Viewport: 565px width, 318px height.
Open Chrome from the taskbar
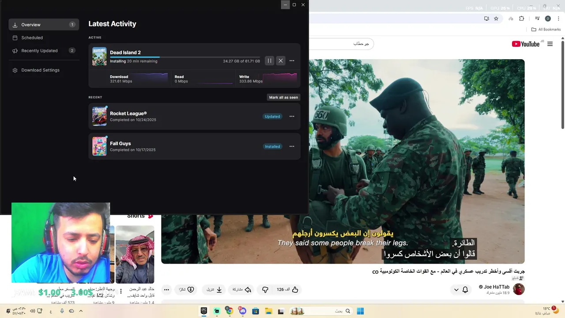[229, 311]
